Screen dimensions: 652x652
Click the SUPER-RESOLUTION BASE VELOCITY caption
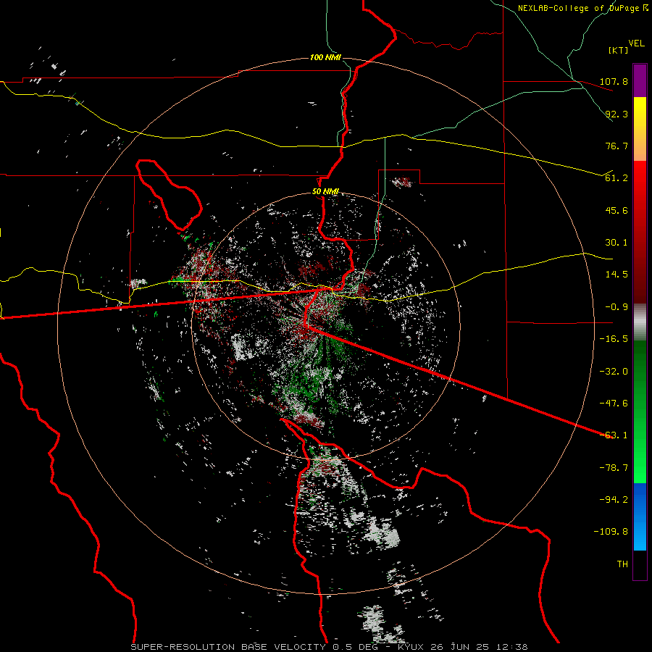pos(228,647)
